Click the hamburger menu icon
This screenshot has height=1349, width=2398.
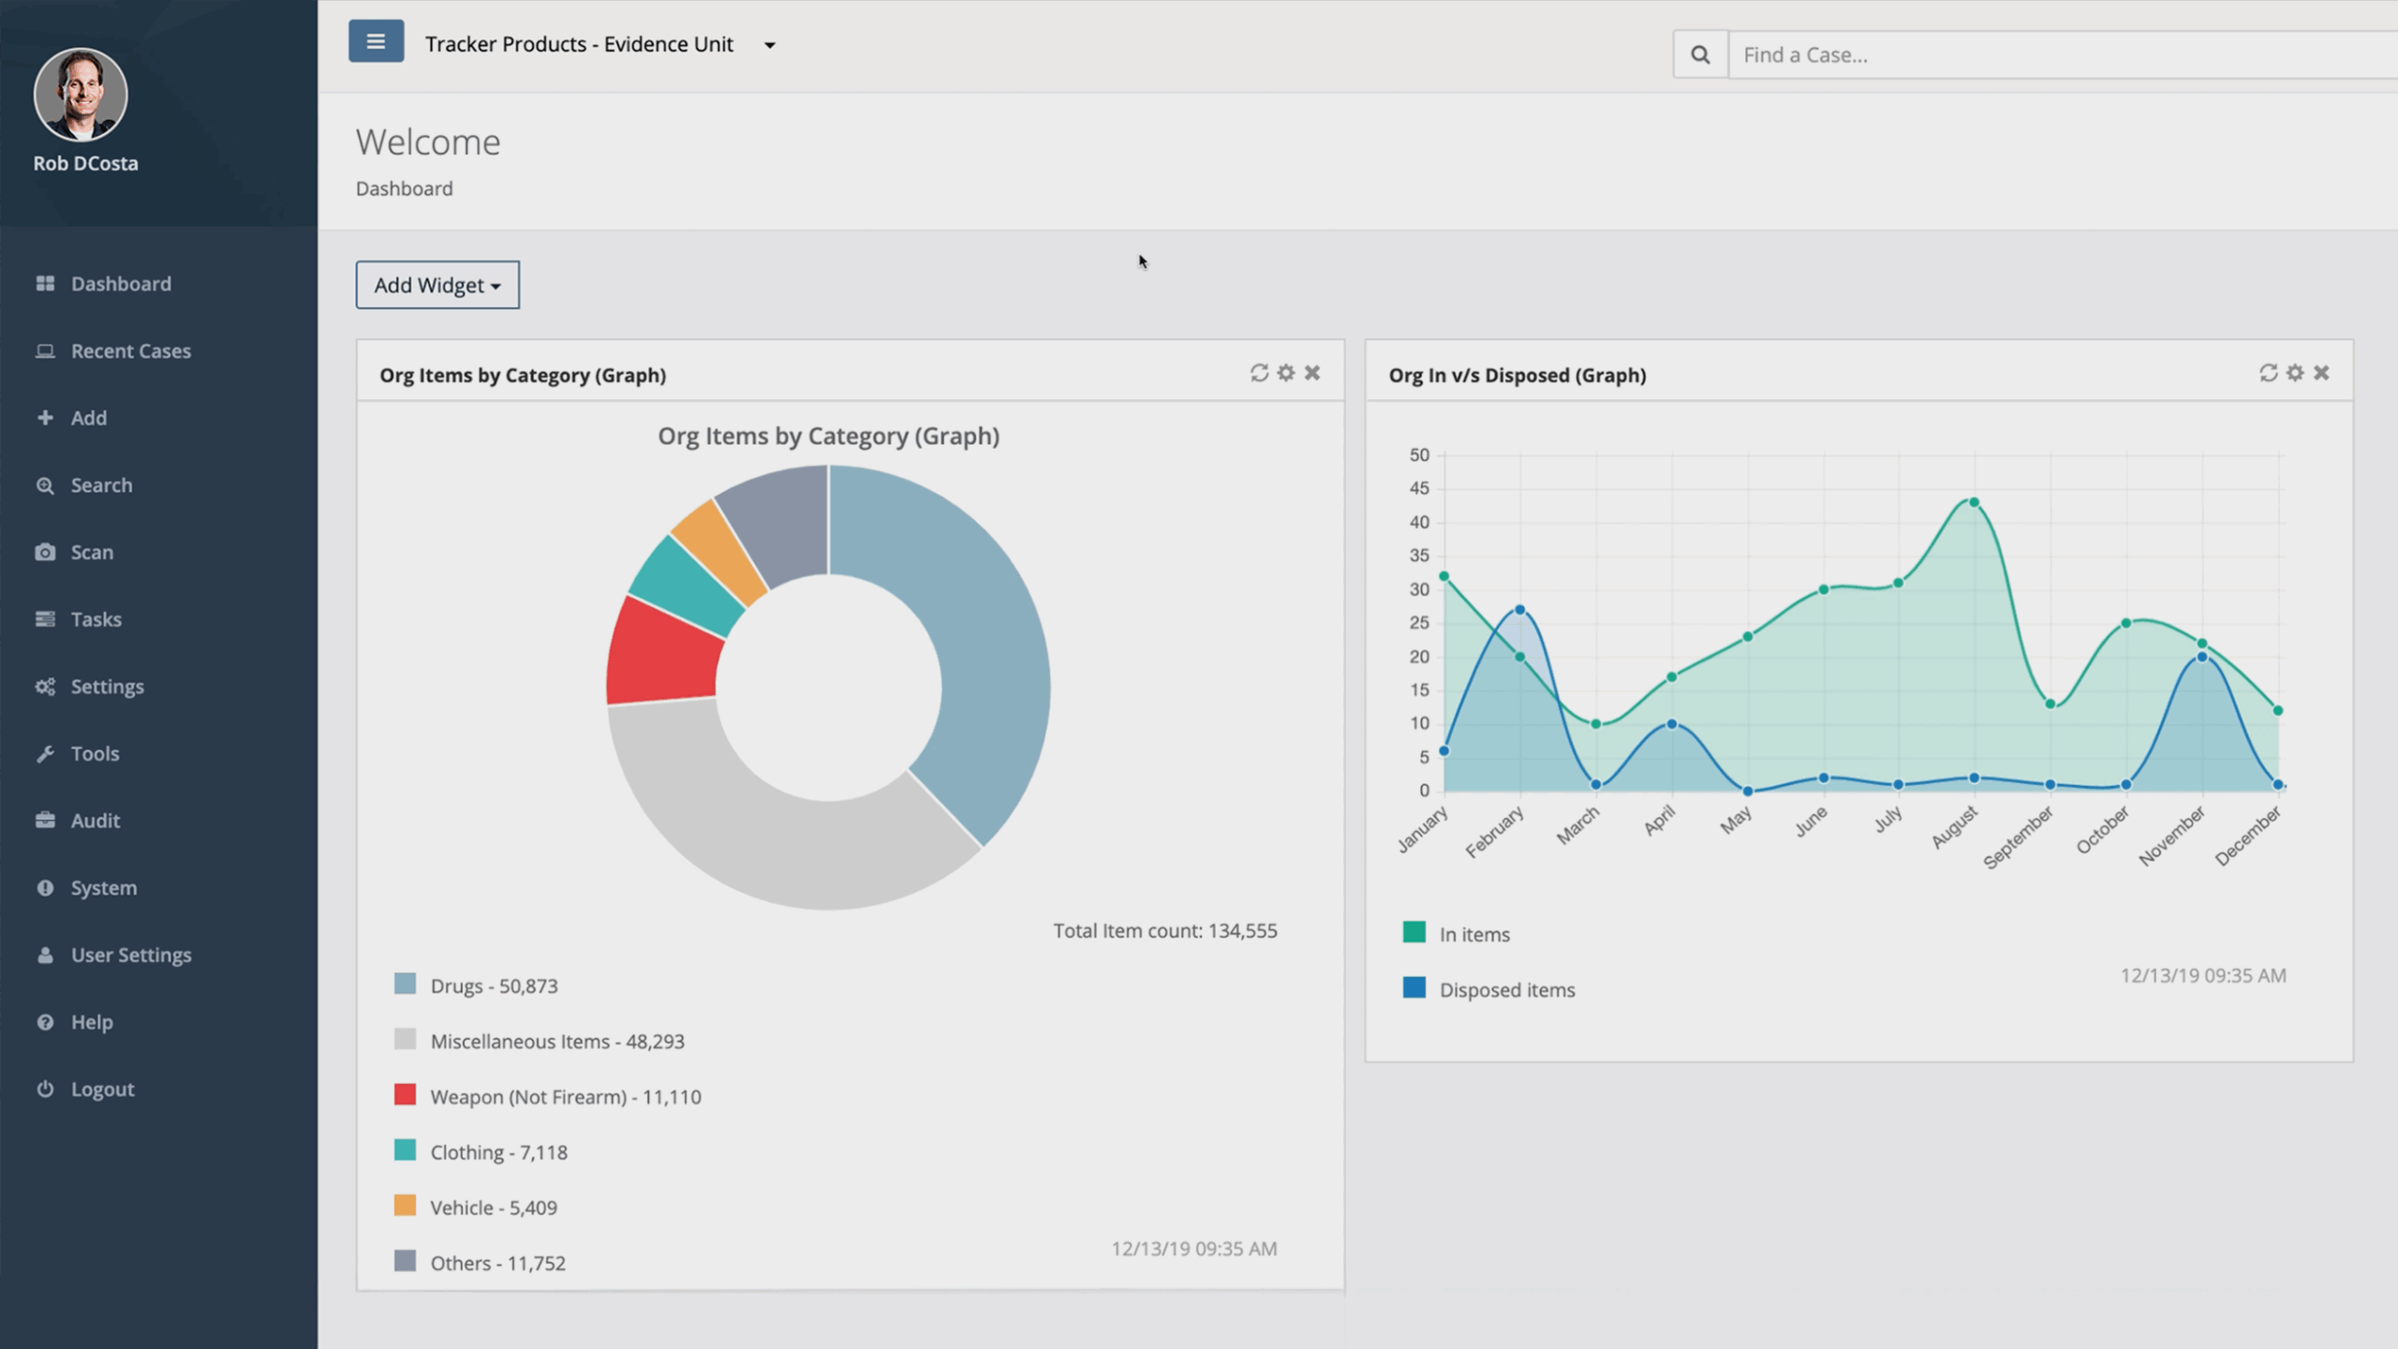[x=376, y=41]
